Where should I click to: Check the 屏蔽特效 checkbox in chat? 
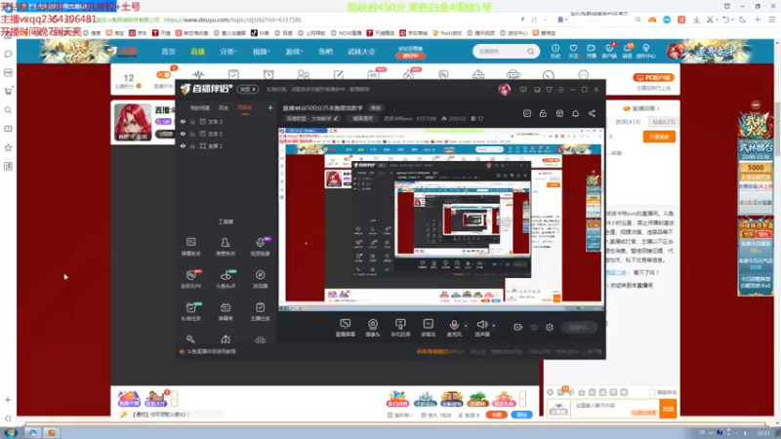(652, 392)
